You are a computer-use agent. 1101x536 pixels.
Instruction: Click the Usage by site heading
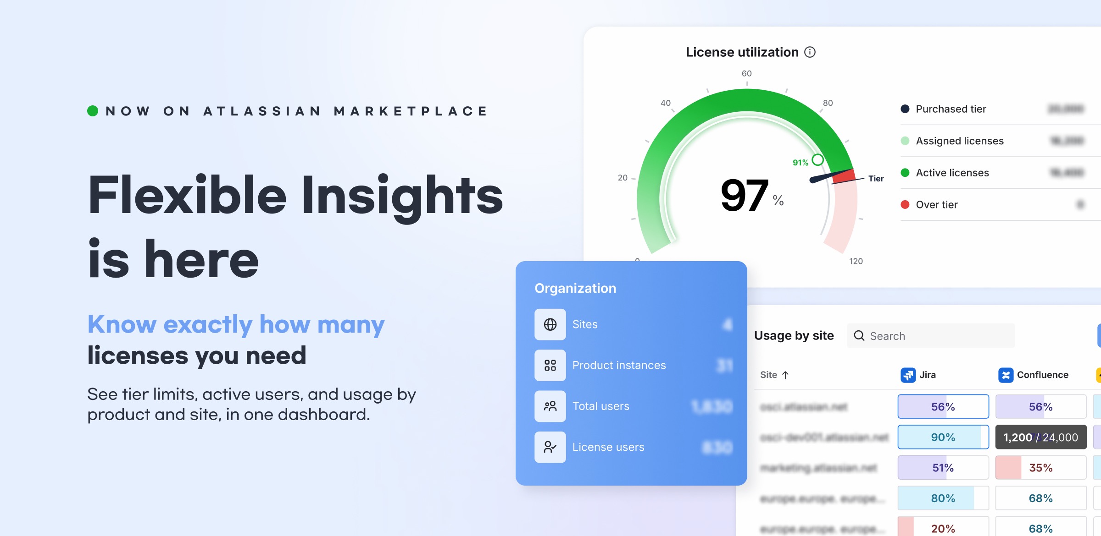coord(794,336)
